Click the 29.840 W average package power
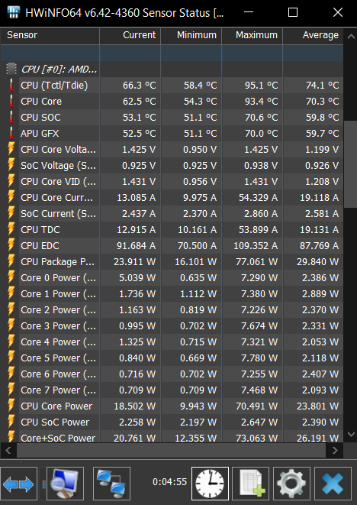 318,261
